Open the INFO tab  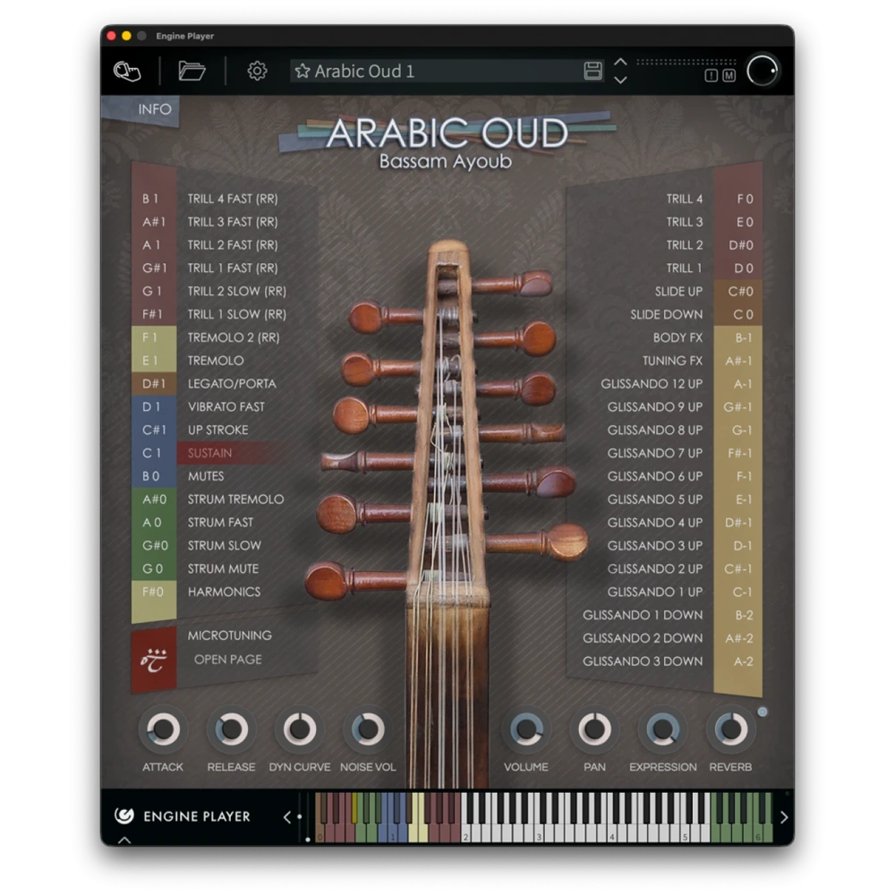(154, 109)
